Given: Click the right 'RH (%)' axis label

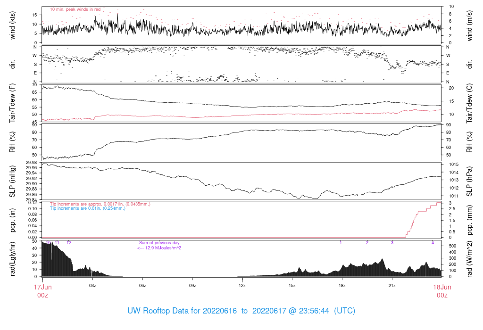Looking at the screenshot, I should [x=469, y=142].
